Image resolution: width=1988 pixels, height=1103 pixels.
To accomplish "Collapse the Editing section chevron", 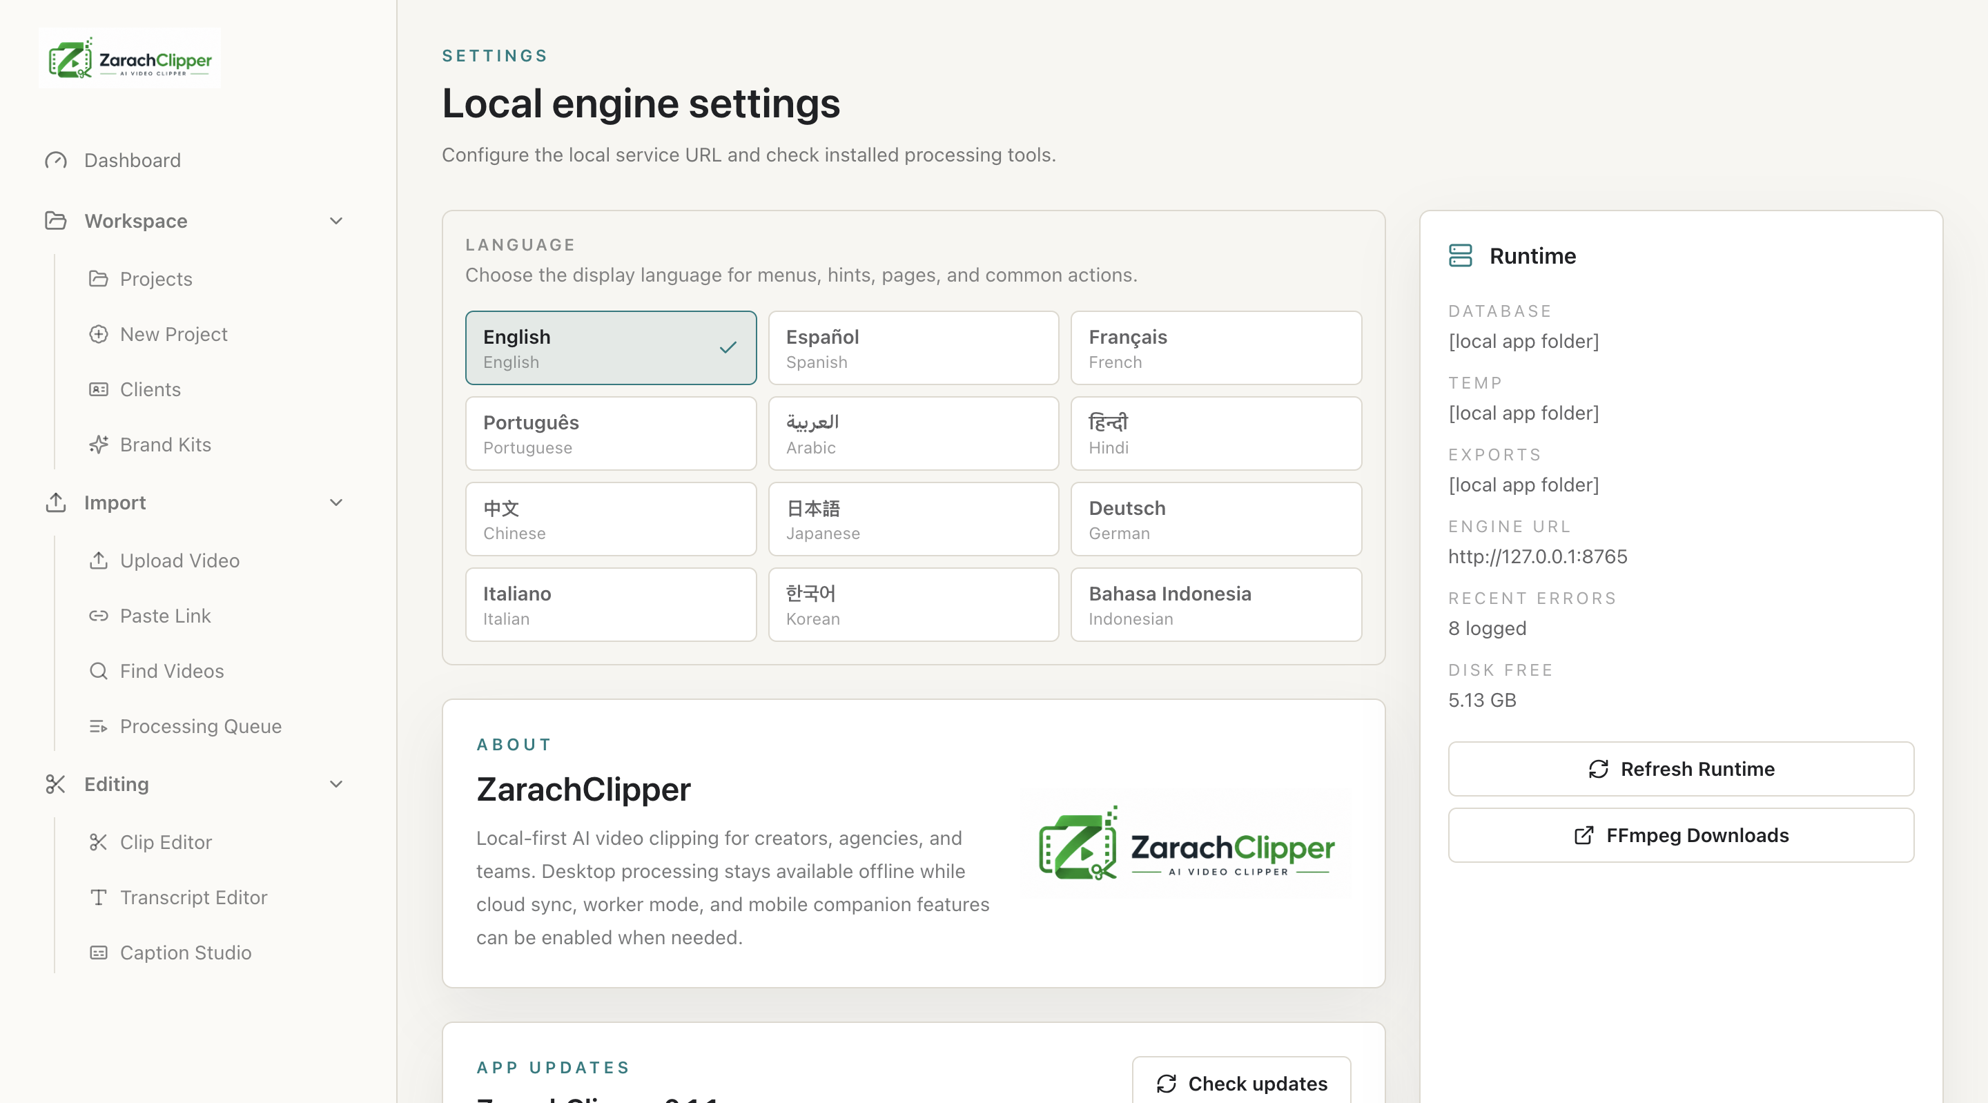I will tap(335, 784).
